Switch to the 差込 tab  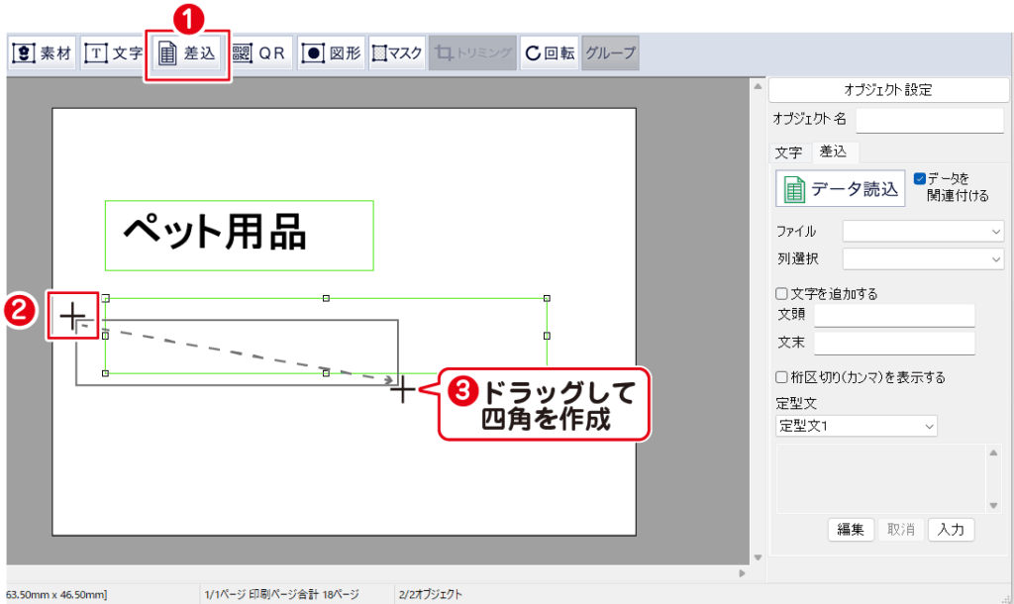[833, 152]
